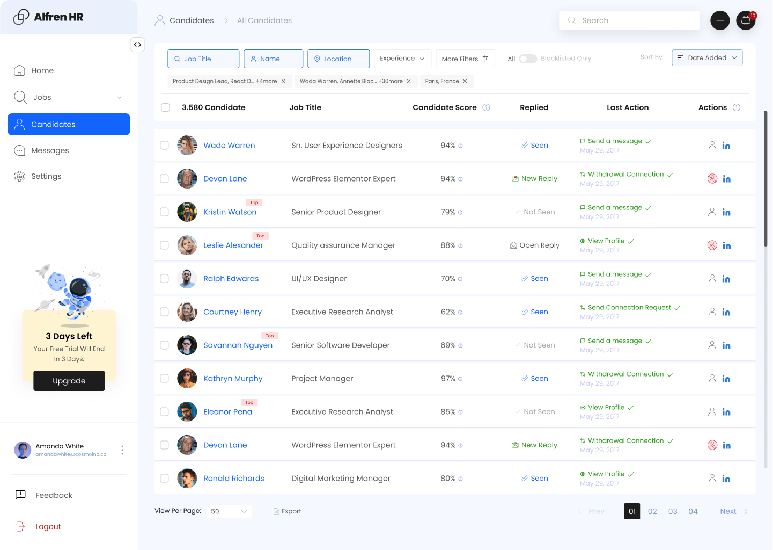Screen dimensions: 773x550
Task: Expand the Jobs menu chevron
Action: [119, 97]
